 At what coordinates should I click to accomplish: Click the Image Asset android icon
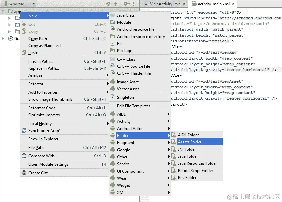coord(113,82)
